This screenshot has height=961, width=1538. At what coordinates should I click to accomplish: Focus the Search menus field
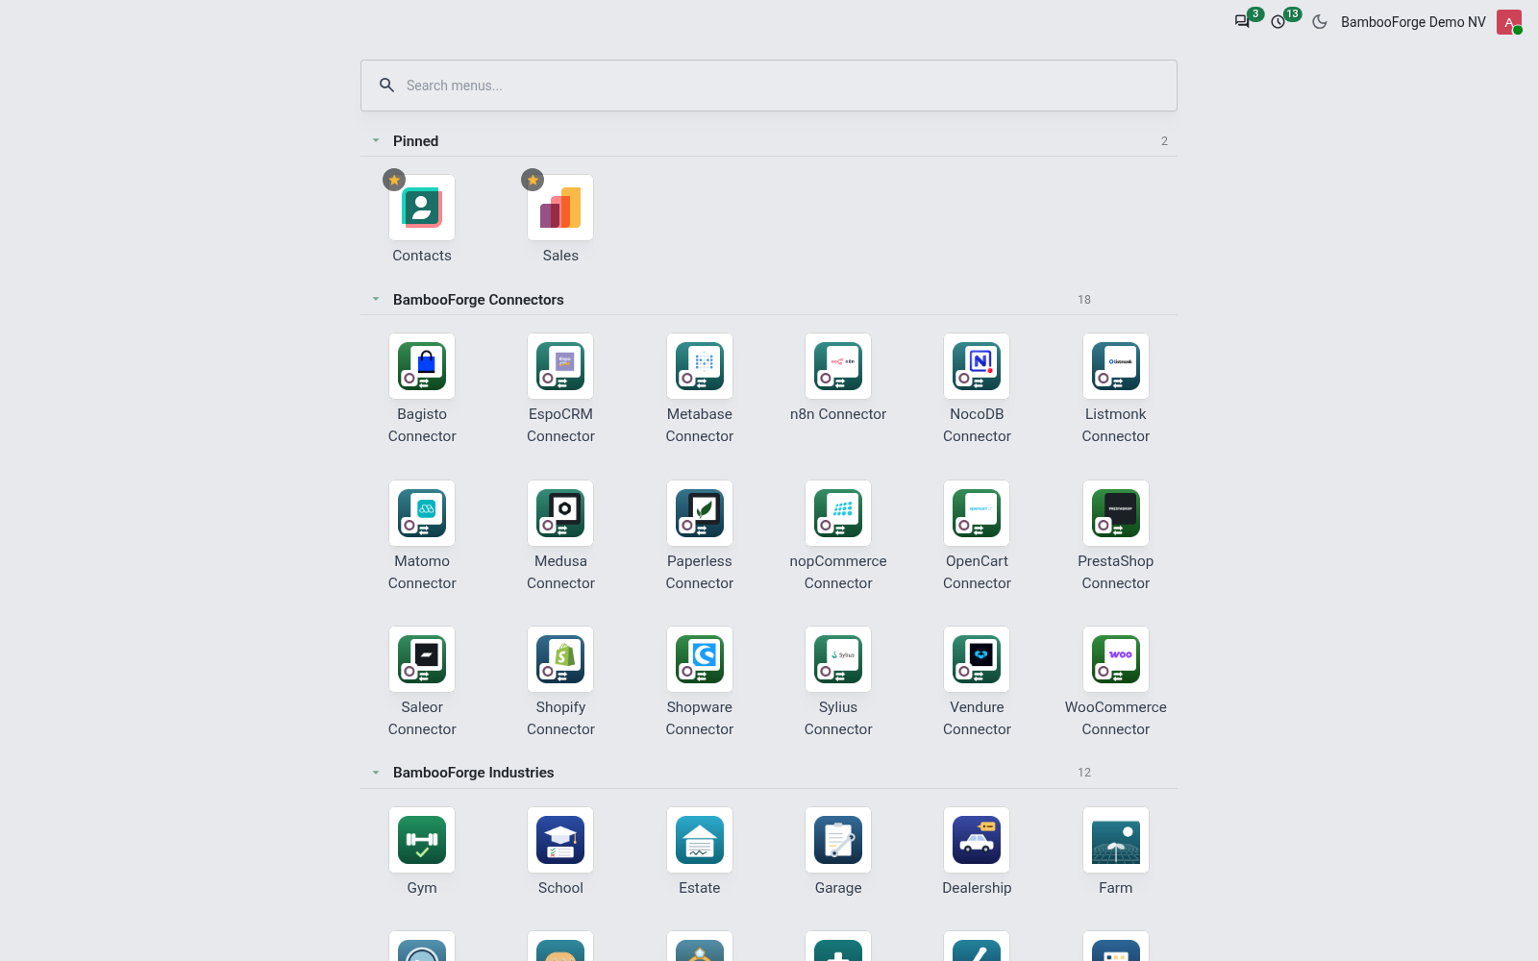click(769, 86)
